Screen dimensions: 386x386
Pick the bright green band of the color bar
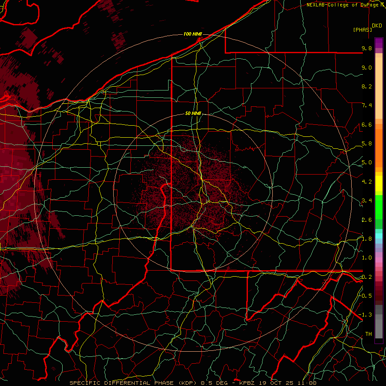tap(379, 207)
